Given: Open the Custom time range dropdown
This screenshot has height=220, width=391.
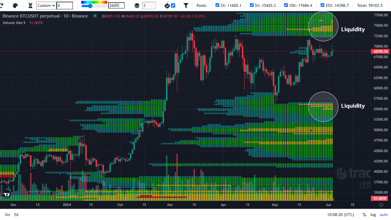Looking at the screenshot, I should tap(46, 6).
